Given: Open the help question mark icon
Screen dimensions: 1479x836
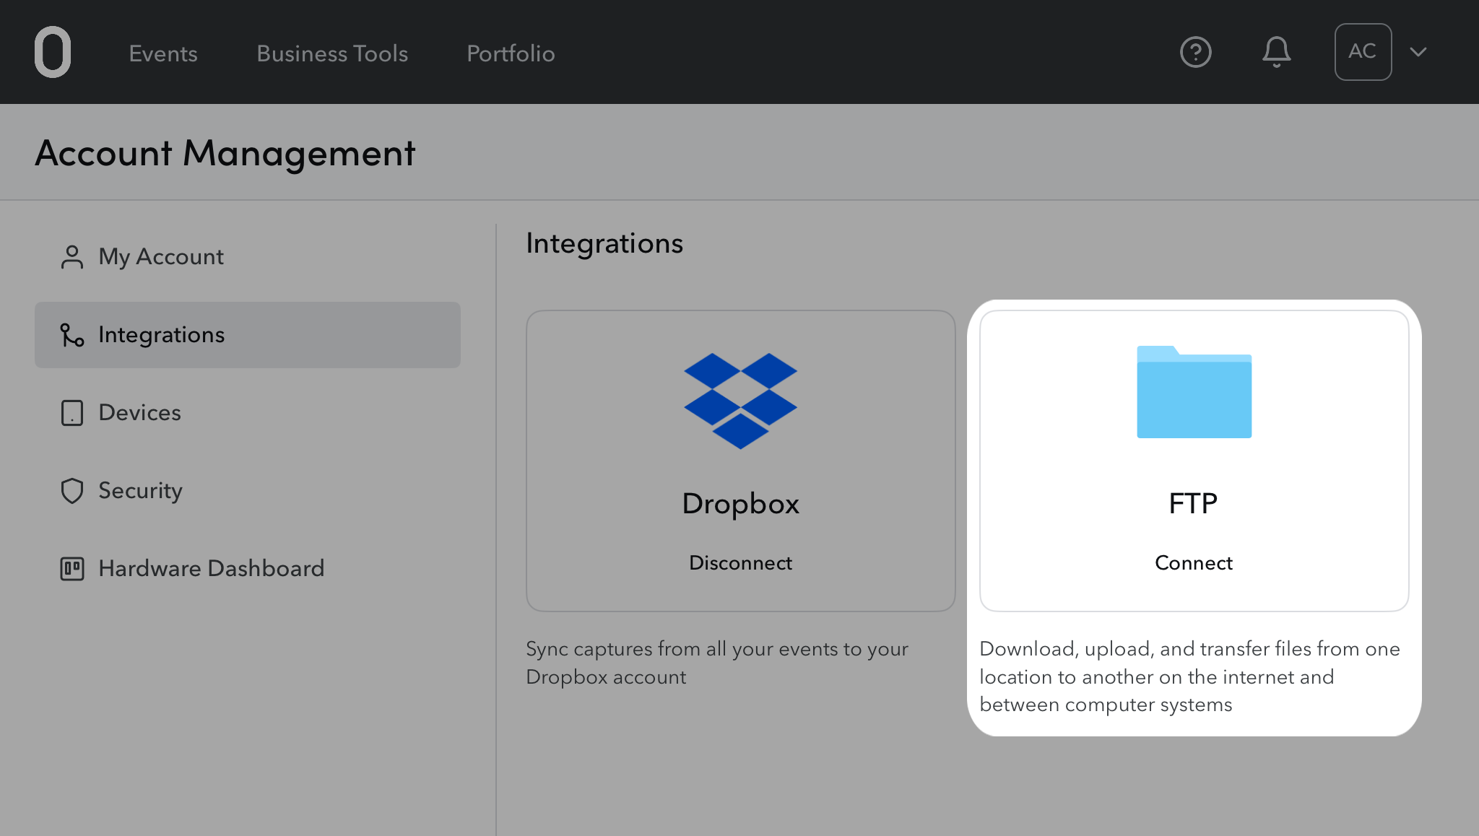Looking at the screenshot, I should tap(1195, 52).
